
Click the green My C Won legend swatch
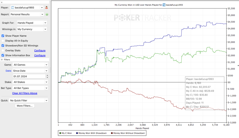tap(60, 133)
